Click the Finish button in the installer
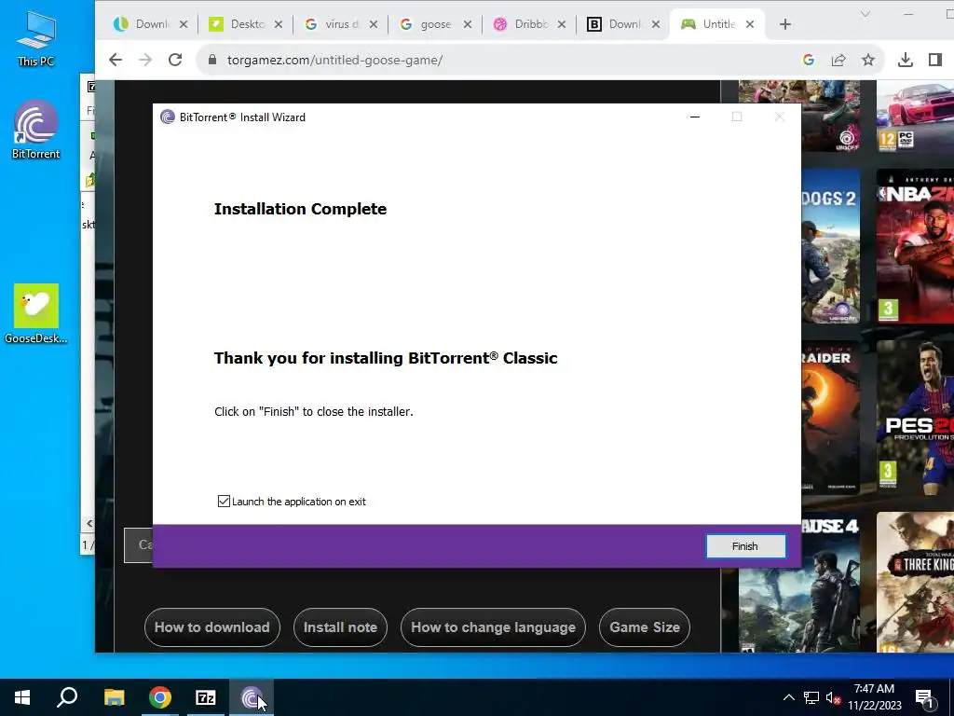Image resolution: width=954 pixels, height=716 pixels. 745,546
